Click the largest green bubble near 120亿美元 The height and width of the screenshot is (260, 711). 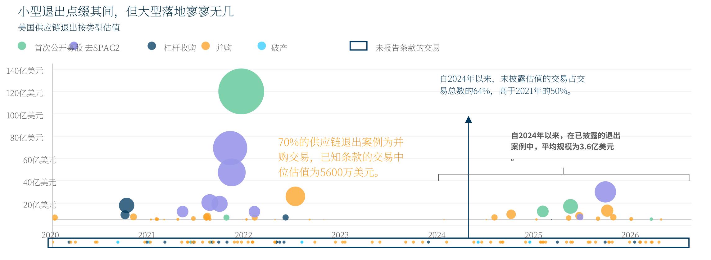tap(241, 91)
